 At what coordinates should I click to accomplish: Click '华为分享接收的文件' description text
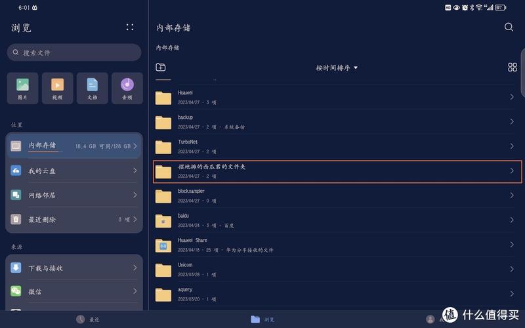(250, 250)
